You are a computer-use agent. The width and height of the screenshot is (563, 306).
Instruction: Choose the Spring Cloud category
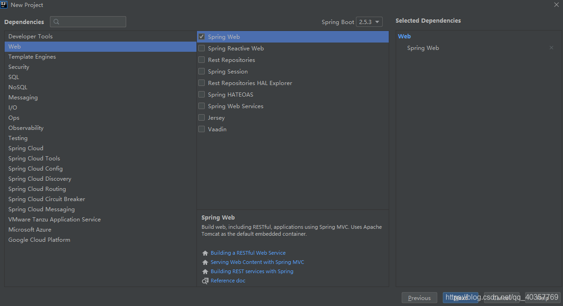100,148
